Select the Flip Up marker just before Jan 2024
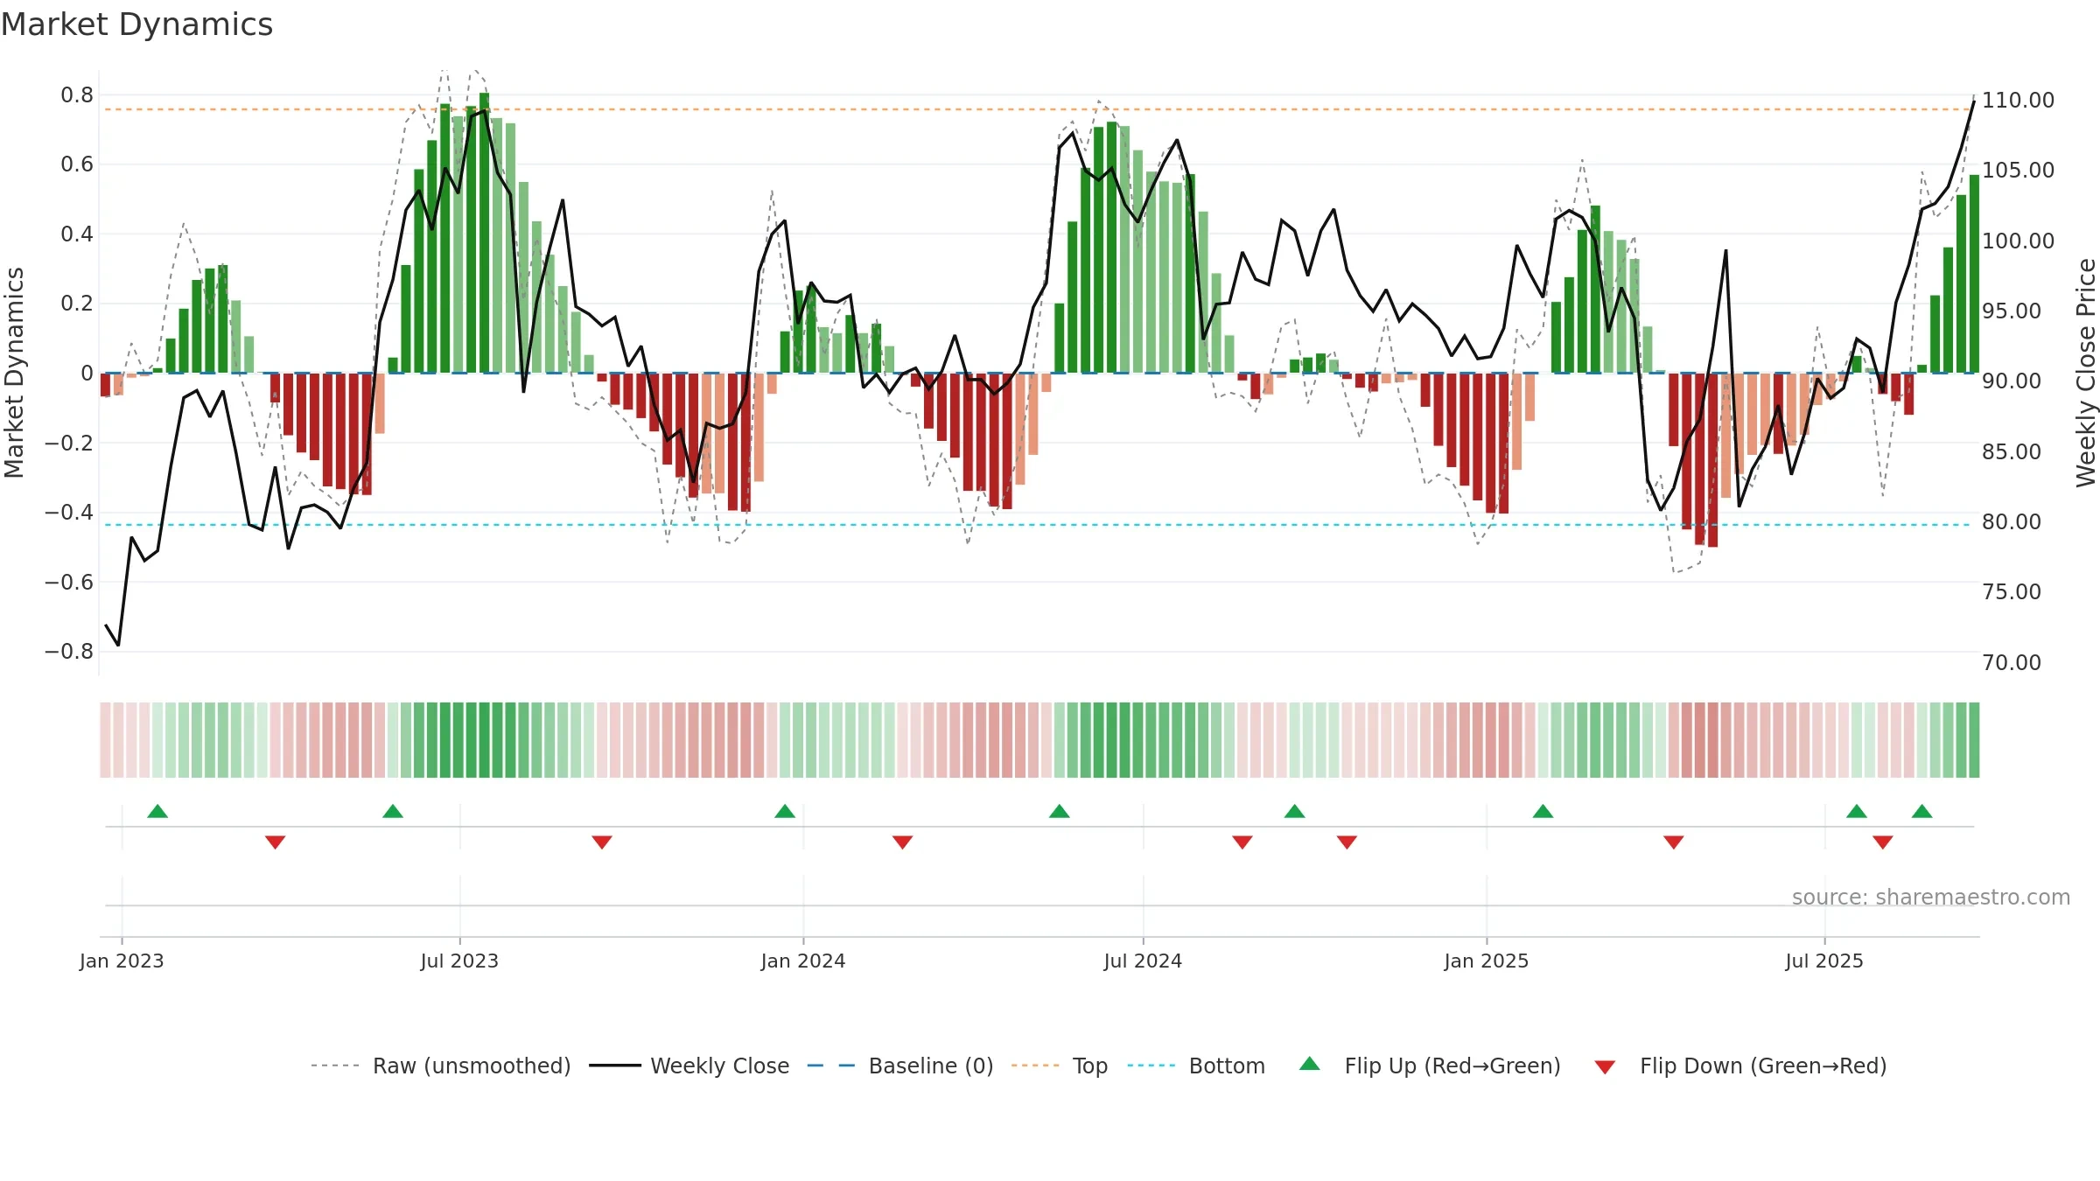 coord(785,812)
